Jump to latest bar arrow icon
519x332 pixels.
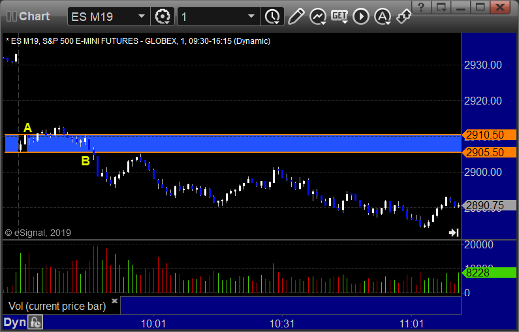point(454,233)
